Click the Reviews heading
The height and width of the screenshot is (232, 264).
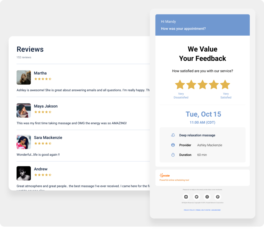tap(30, 49)
